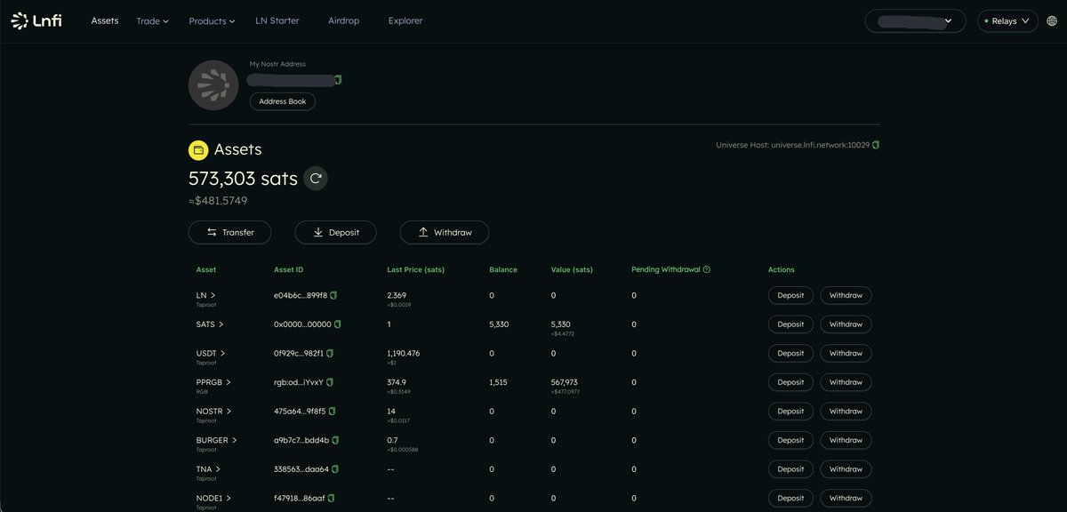Open the Products dropdown menu
This screenshot has height=512, width=1067.
pyautogui.click(x=212, y=20)
